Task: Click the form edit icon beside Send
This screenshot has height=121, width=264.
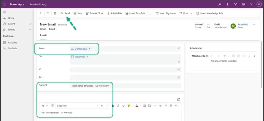Action: pyautogui.click(x=55, y=13)
